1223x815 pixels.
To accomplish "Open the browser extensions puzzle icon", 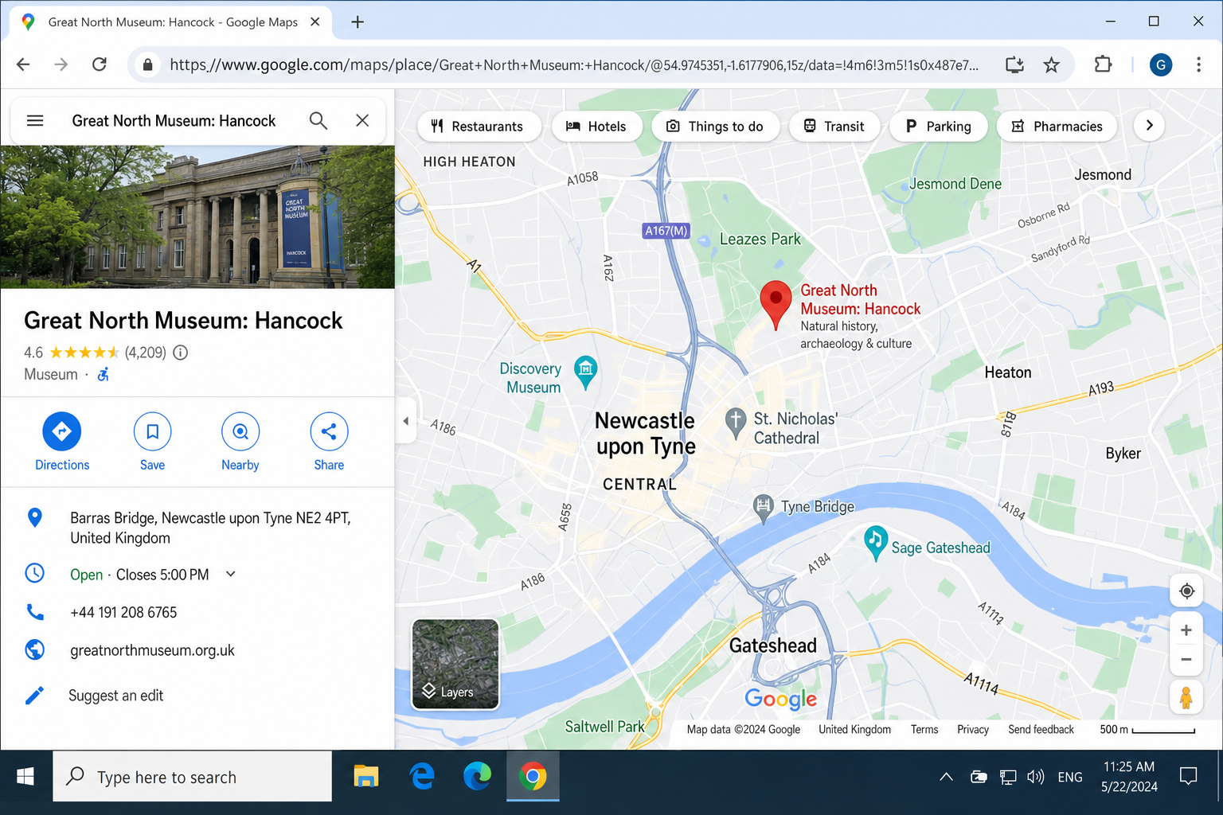I will pyautogui.click(x=1103, y=64).
